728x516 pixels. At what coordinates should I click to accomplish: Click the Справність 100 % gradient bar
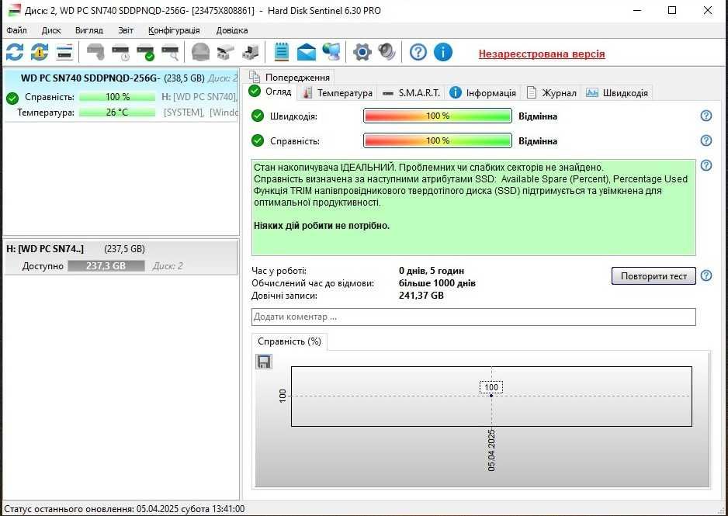(438, 140)
